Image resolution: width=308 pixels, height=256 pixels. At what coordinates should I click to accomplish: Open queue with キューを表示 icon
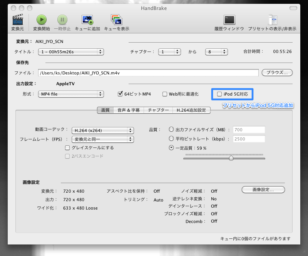(116, 20)
